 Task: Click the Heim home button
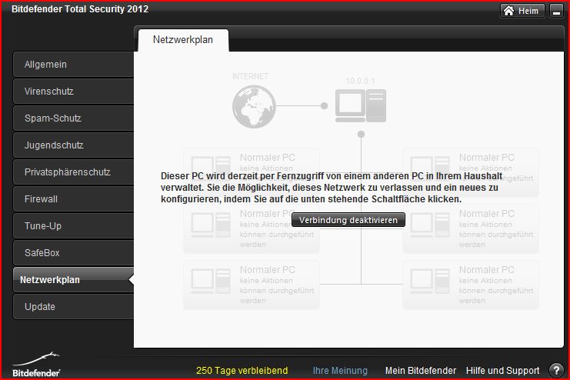tap(522, 11)
